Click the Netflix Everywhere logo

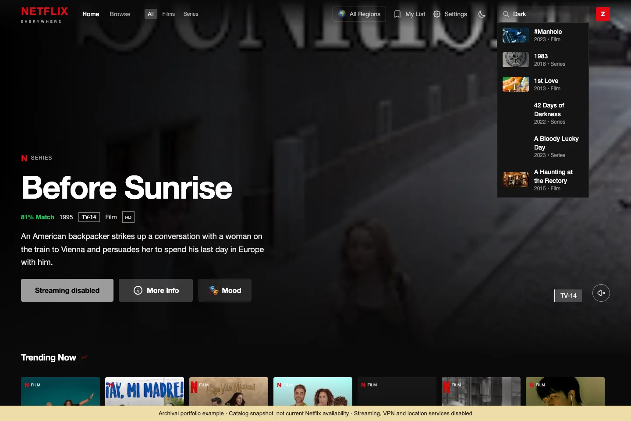point(44,14)
